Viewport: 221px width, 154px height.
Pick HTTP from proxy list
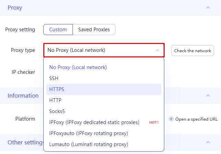pyautogui.click(x=104, y=100)
